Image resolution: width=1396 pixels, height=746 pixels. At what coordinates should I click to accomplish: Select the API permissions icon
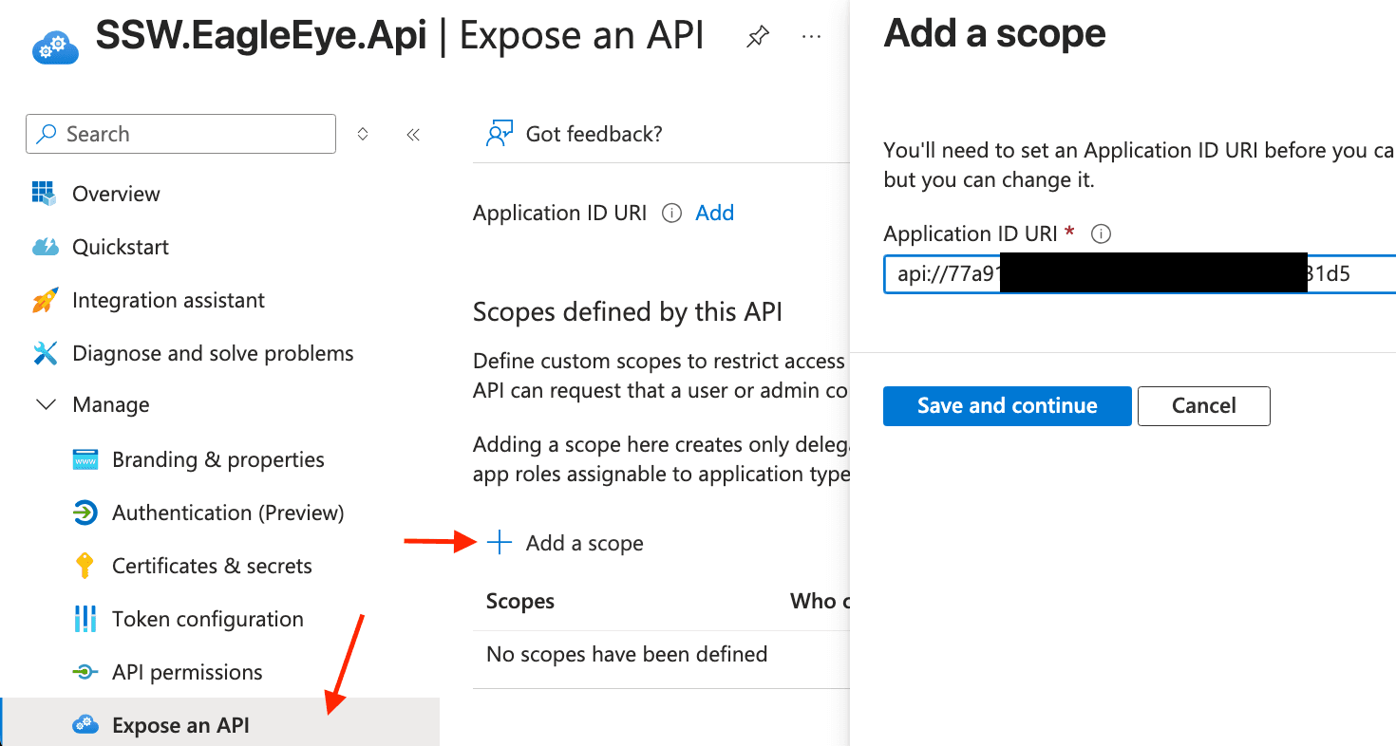pos(85,672)
